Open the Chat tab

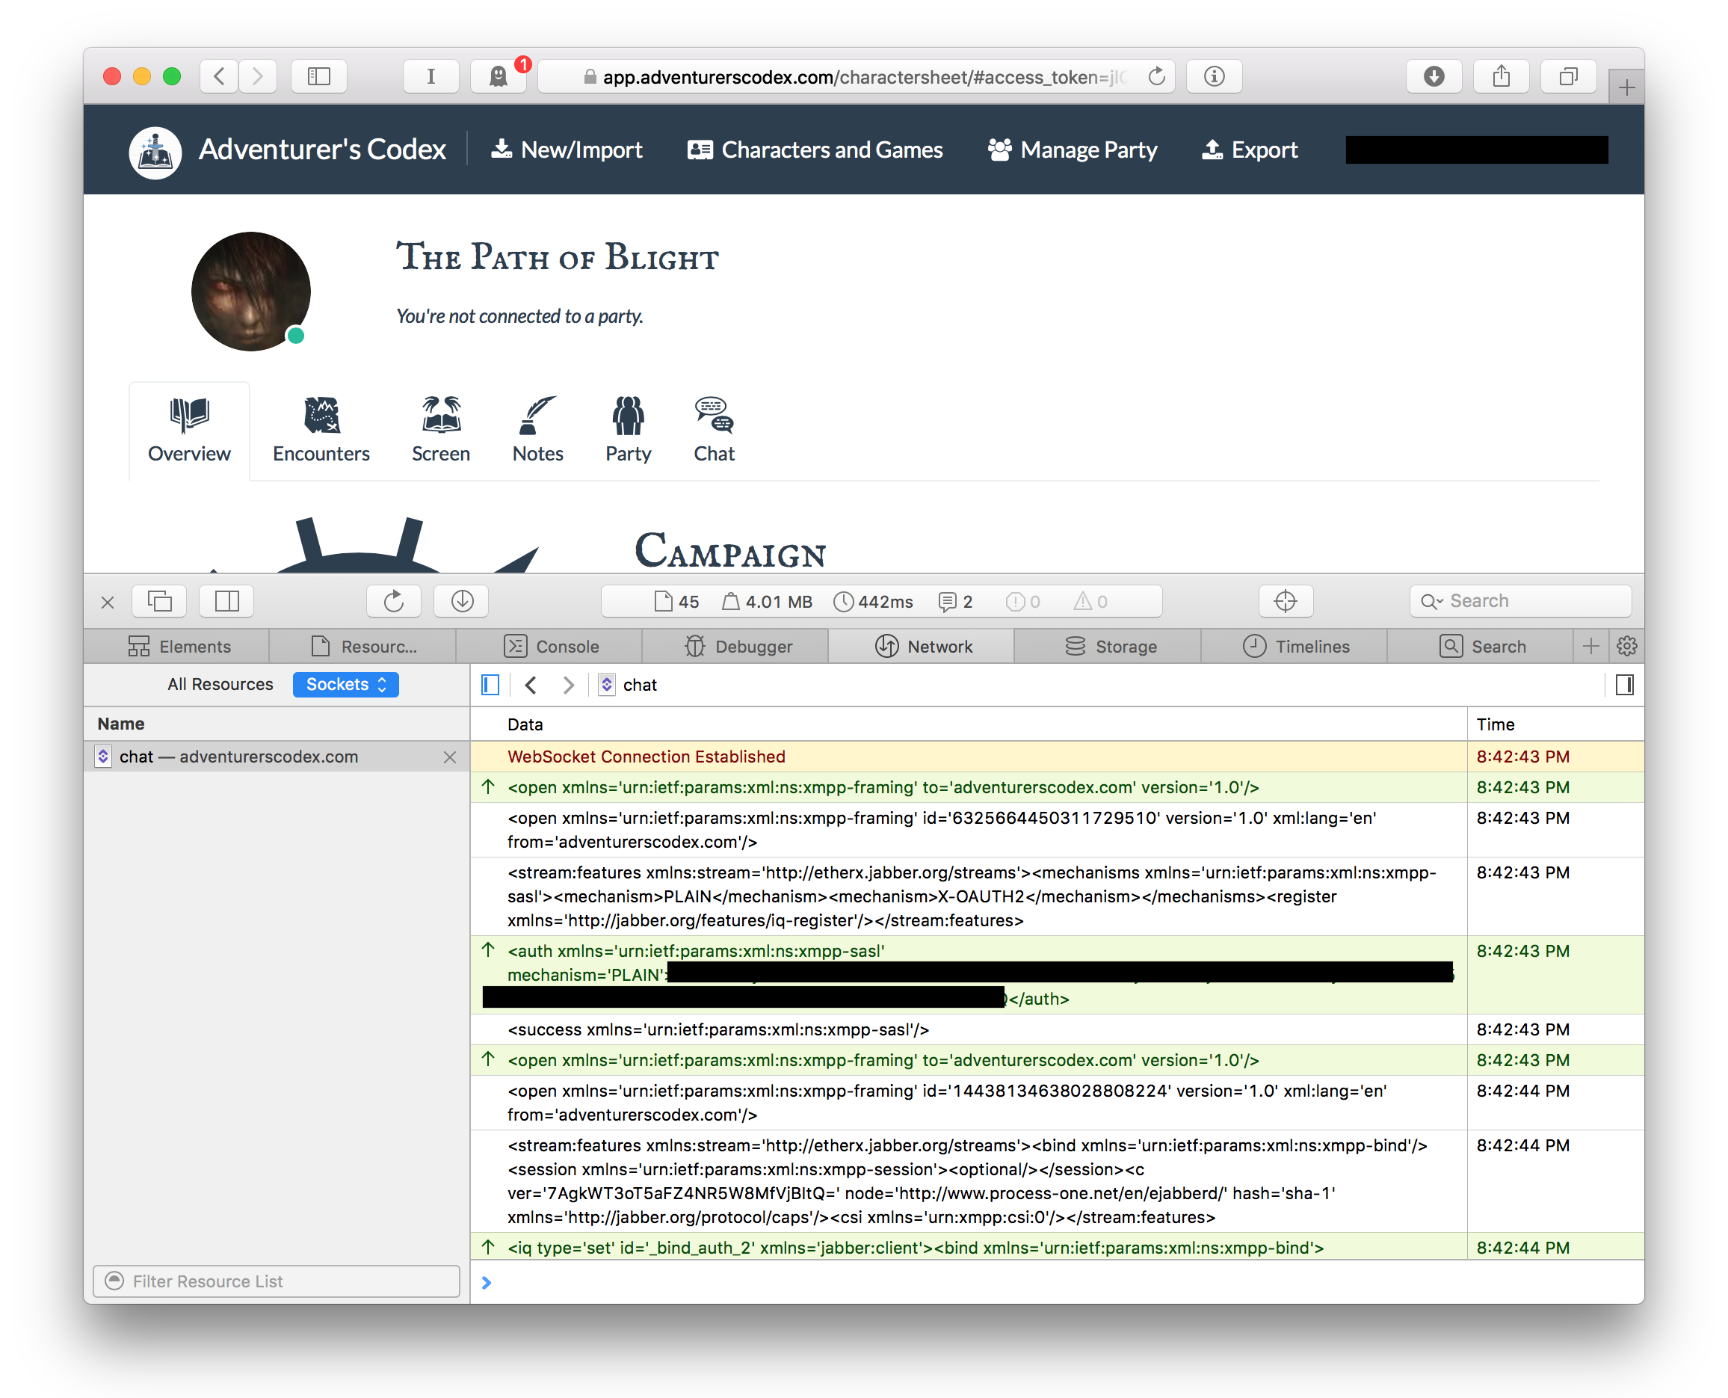click(x=714, y=430)
